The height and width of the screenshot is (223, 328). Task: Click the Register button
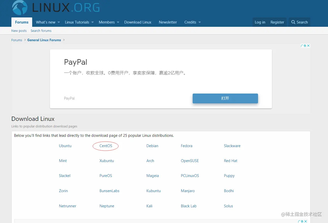tap(277, 22)
